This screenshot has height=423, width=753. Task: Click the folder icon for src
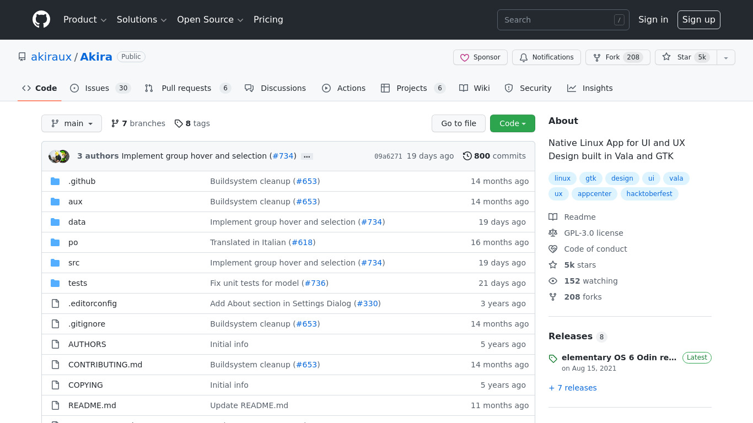pos(55,263)
